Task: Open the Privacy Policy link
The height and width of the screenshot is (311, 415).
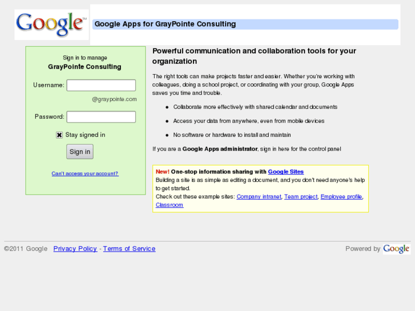Action: pyautogui.click(x=75, y=249)
